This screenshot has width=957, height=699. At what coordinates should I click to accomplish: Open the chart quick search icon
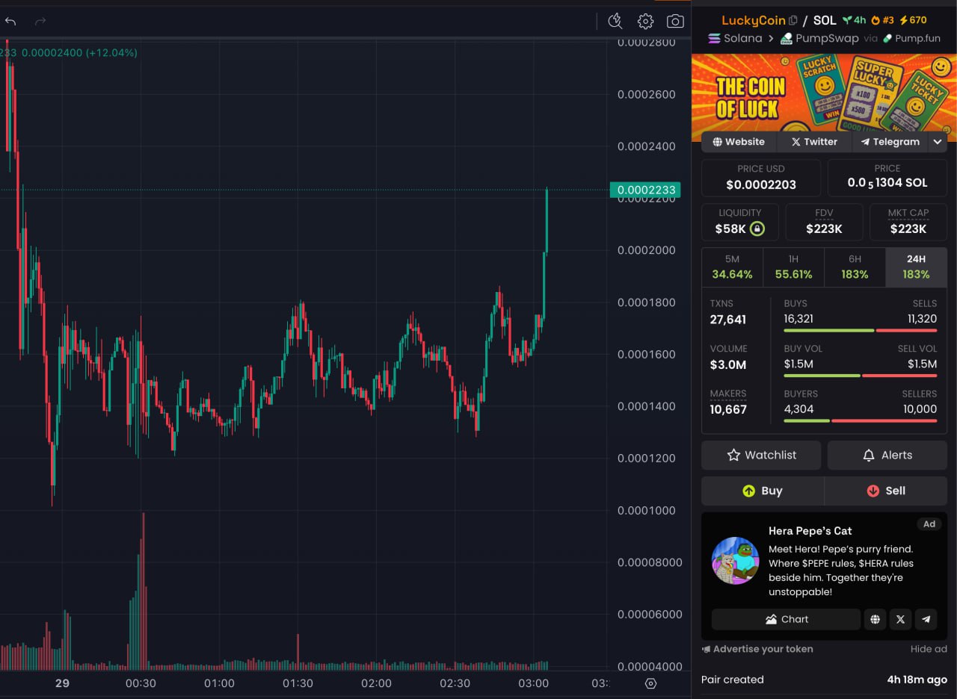(615, 21)
